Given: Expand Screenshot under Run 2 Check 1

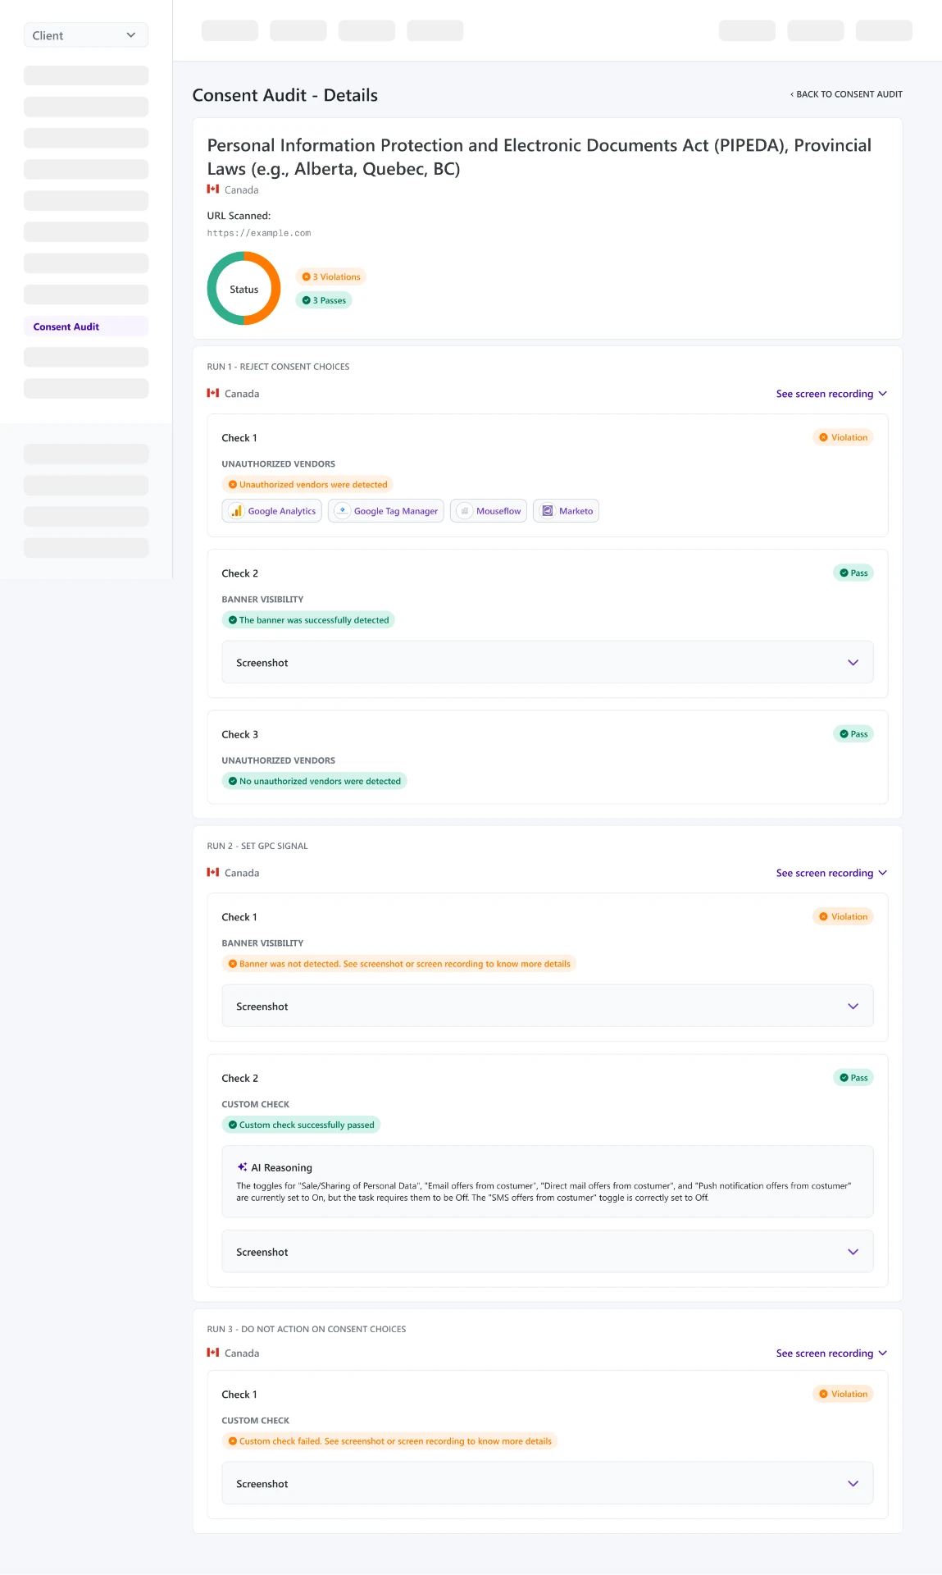Looking at the screenshot, I should [548, 1007].
